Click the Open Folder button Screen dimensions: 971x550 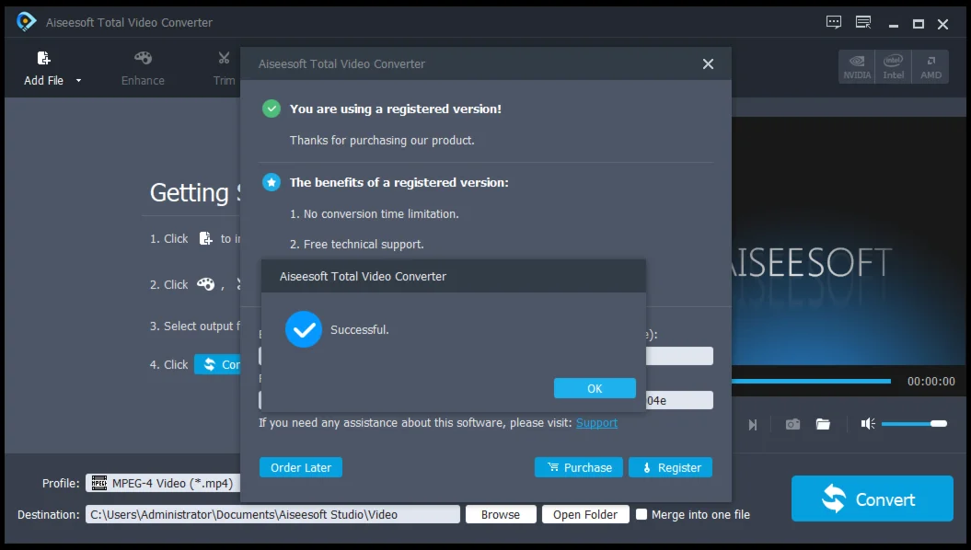(x=585, y=514)
